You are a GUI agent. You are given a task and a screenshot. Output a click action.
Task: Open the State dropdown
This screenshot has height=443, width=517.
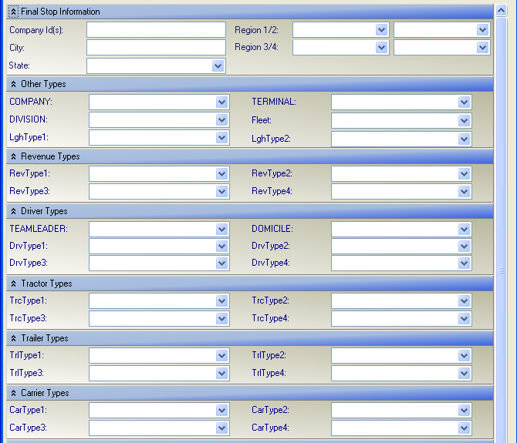218,66
